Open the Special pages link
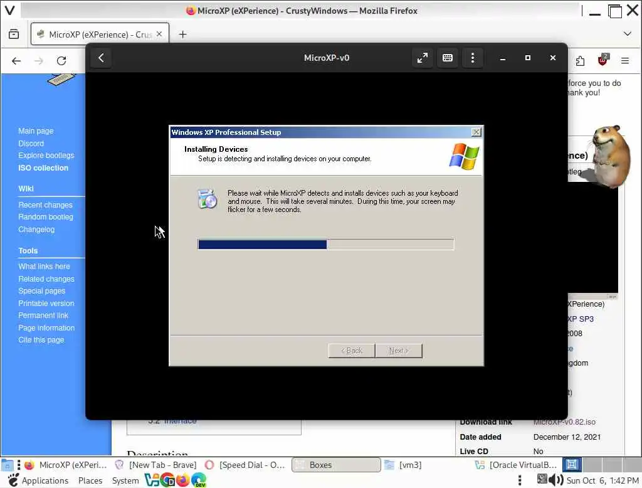Image resolution: width=642 pixels, height=488 pixels. [42, 291]
